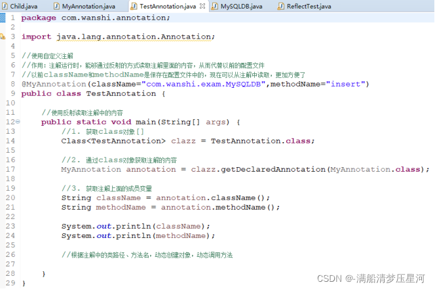
Task: Click the closing brace on line 29
Action: pos(24,283)
